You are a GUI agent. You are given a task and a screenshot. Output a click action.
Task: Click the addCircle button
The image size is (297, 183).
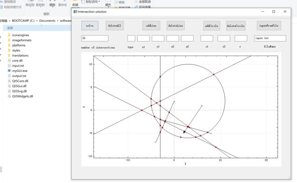[212, 25]
